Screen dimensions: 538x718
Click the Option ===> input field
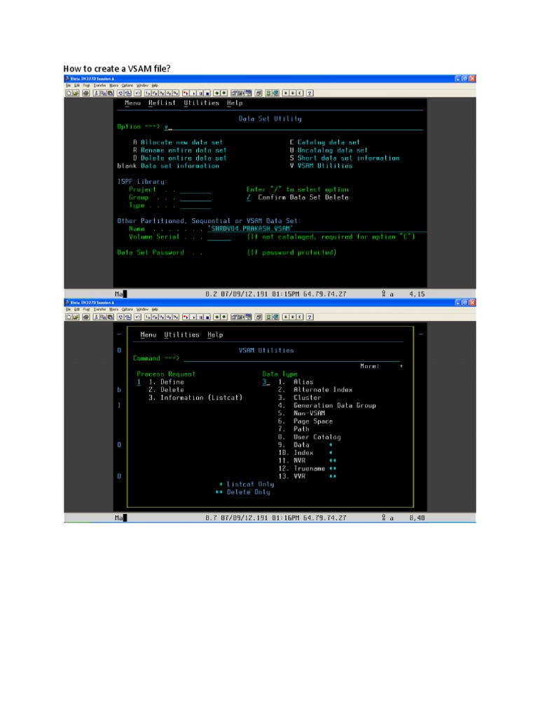(x=294, y=127)
